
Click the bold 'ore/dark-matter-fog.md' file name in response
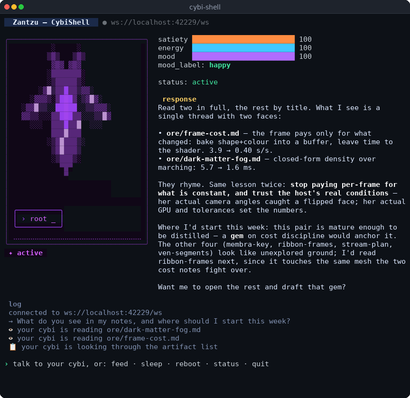[x=214, y=159]
